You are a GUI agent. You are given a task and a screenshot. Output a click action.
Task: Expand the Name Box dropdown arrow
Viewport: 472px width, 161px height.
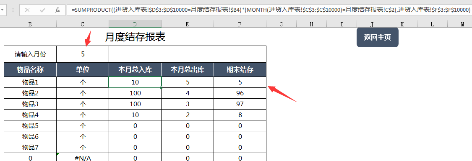3,10
